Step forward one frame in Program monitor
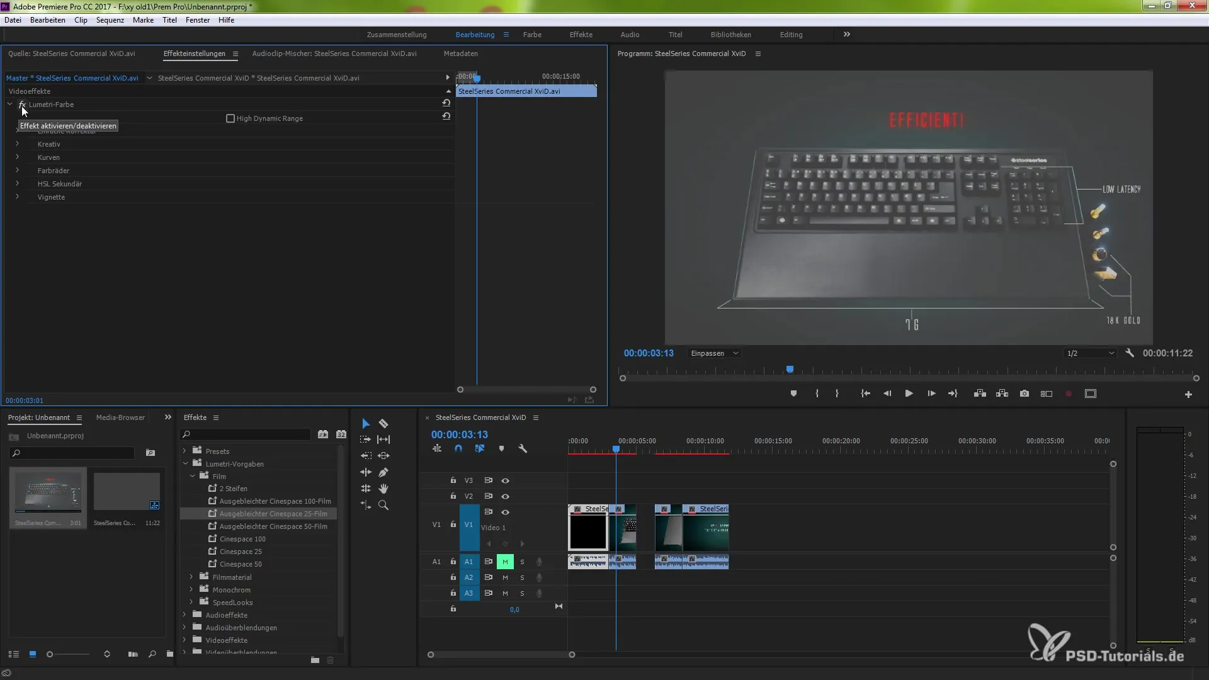 coord(931,394)
